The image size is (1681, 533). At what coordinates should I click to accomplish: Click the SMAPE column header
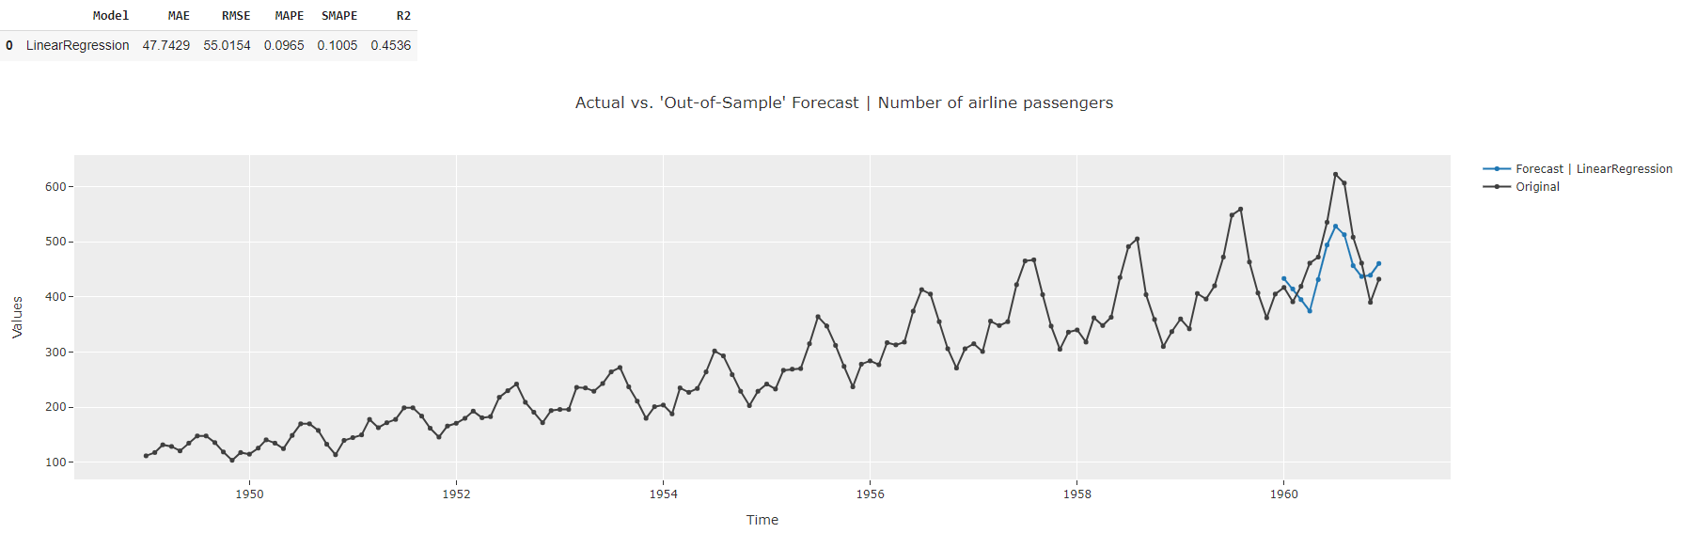click(339, 16)
